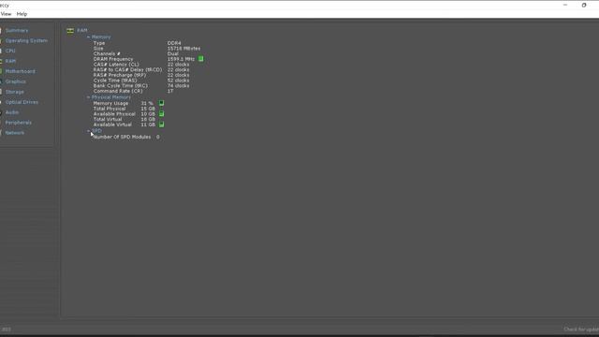The width and height of the screenshot is (599, 337).
Task: Click the check for updates link
Action: 581,329
